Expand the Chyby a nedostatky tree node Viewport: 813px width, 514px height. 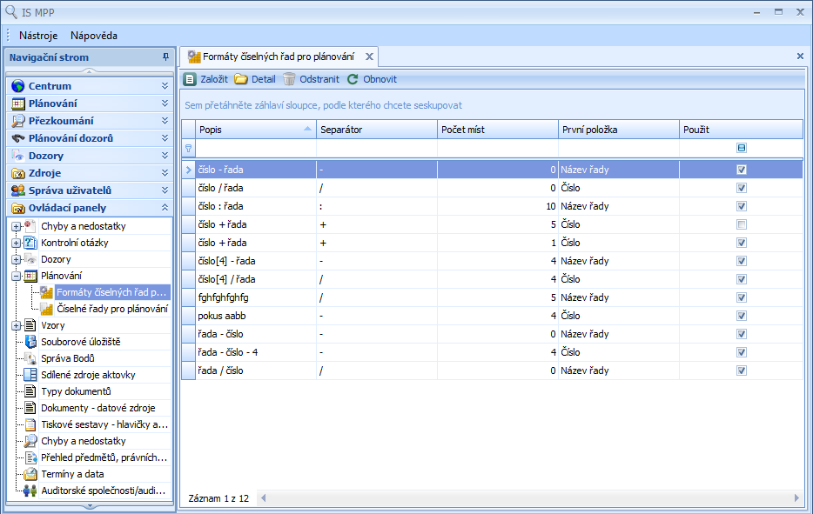16,226
